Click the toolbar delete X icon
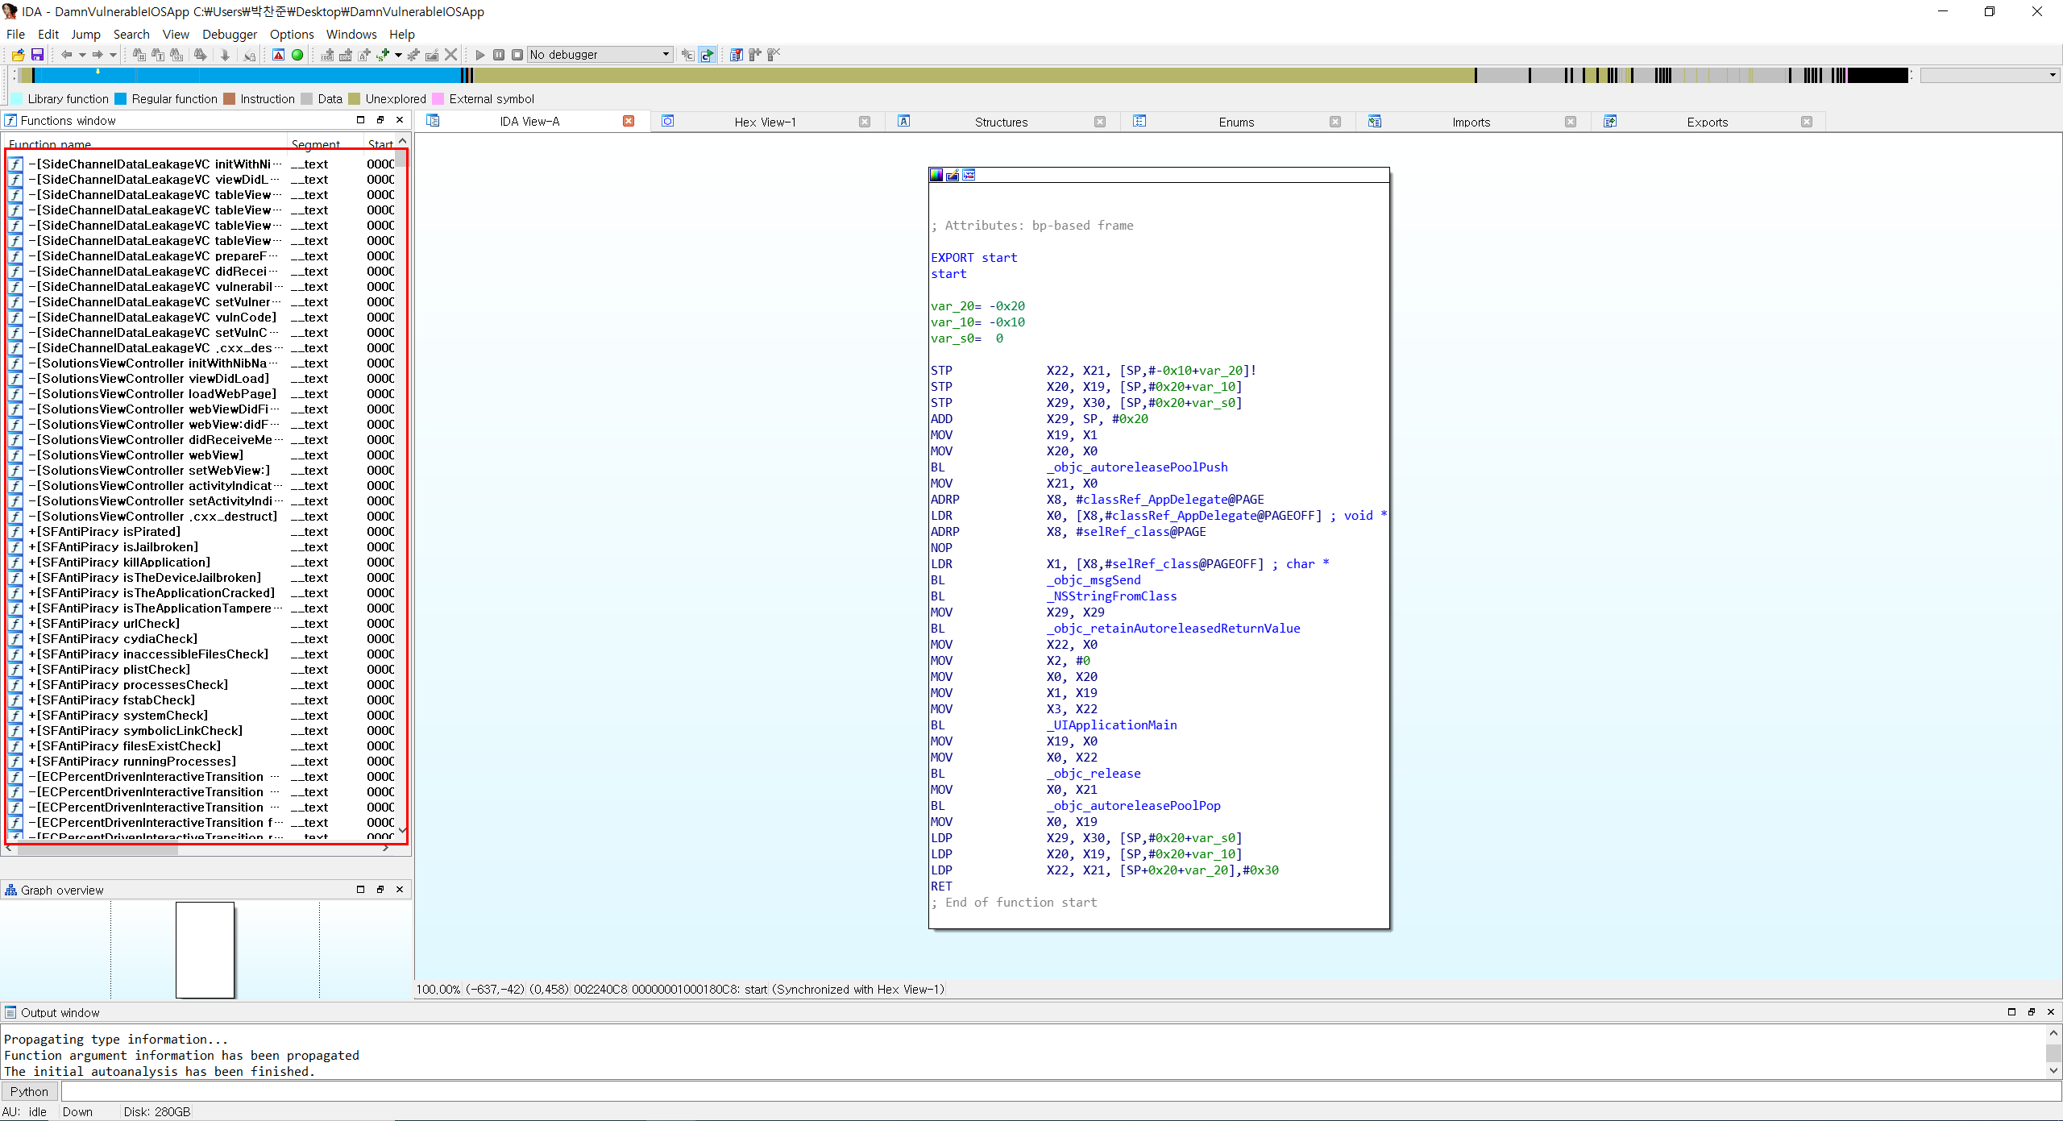 tap(451, 55)
